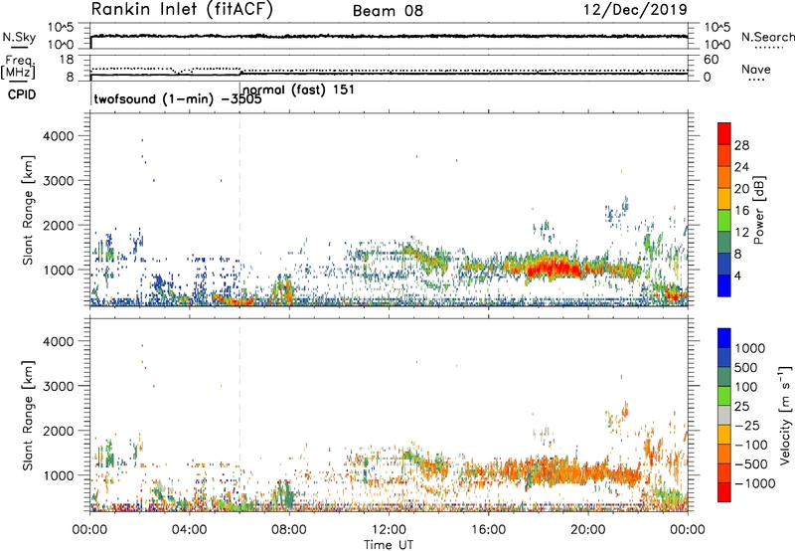Click the Rankin Inlet (fitACF) title

(182, 10)
